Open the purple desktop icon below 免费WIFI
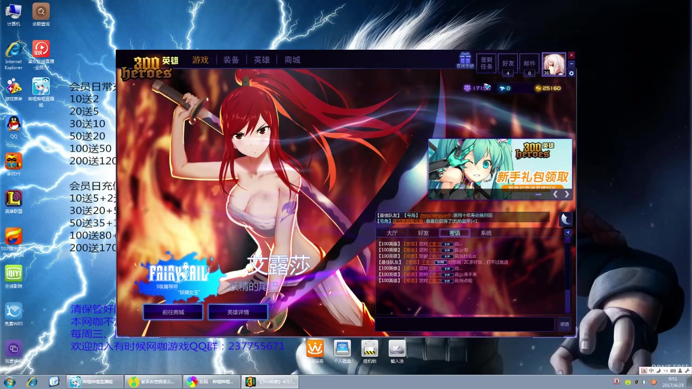This screenshot has width=692, height=389. tap(14, 351)
